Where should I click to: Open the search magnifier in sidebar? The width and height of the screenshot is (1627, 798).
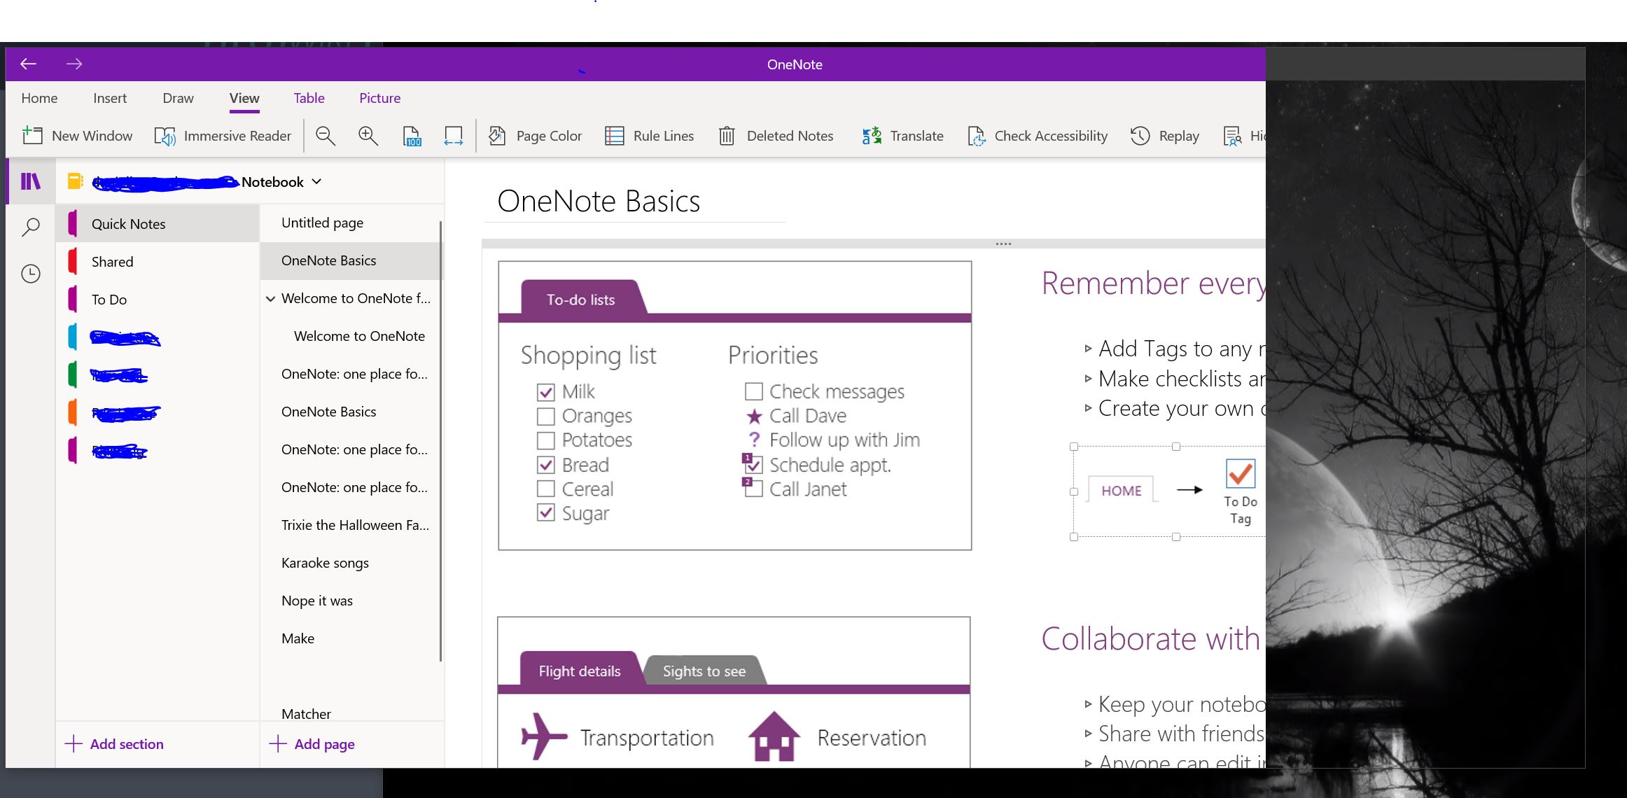31,227
